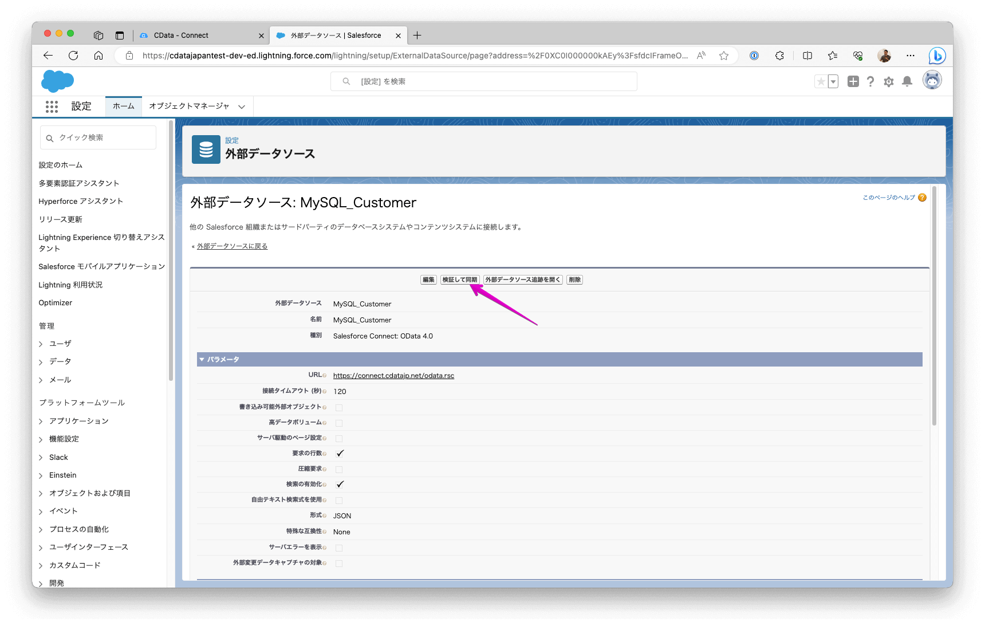Toggle 要求の行数 checkbox
Screen dimensions: 985x630
[x=340, y=454]
